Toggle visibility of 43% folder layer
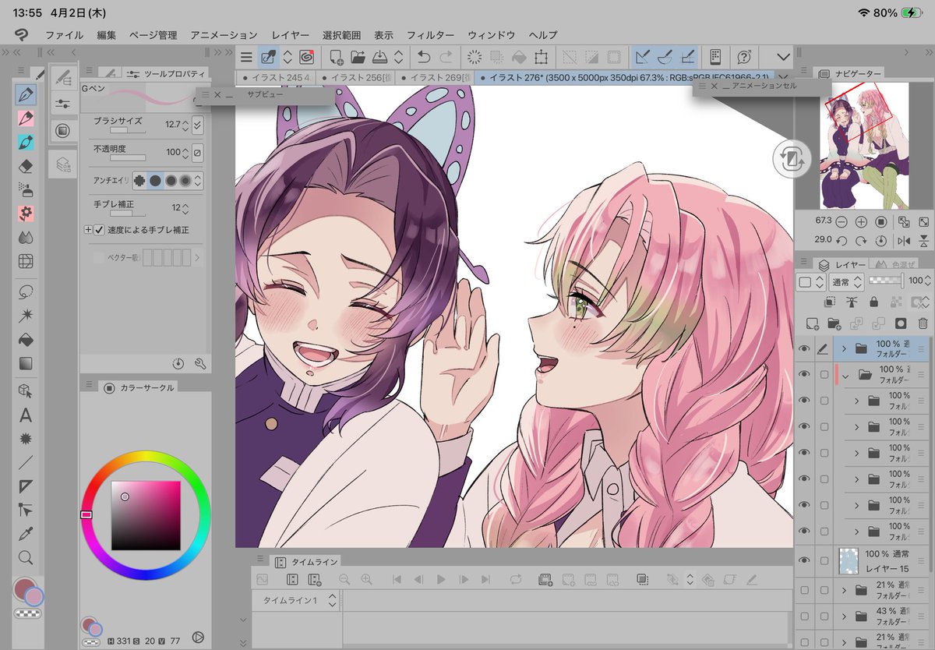935x650 pixels. click(x=804, y=616)
